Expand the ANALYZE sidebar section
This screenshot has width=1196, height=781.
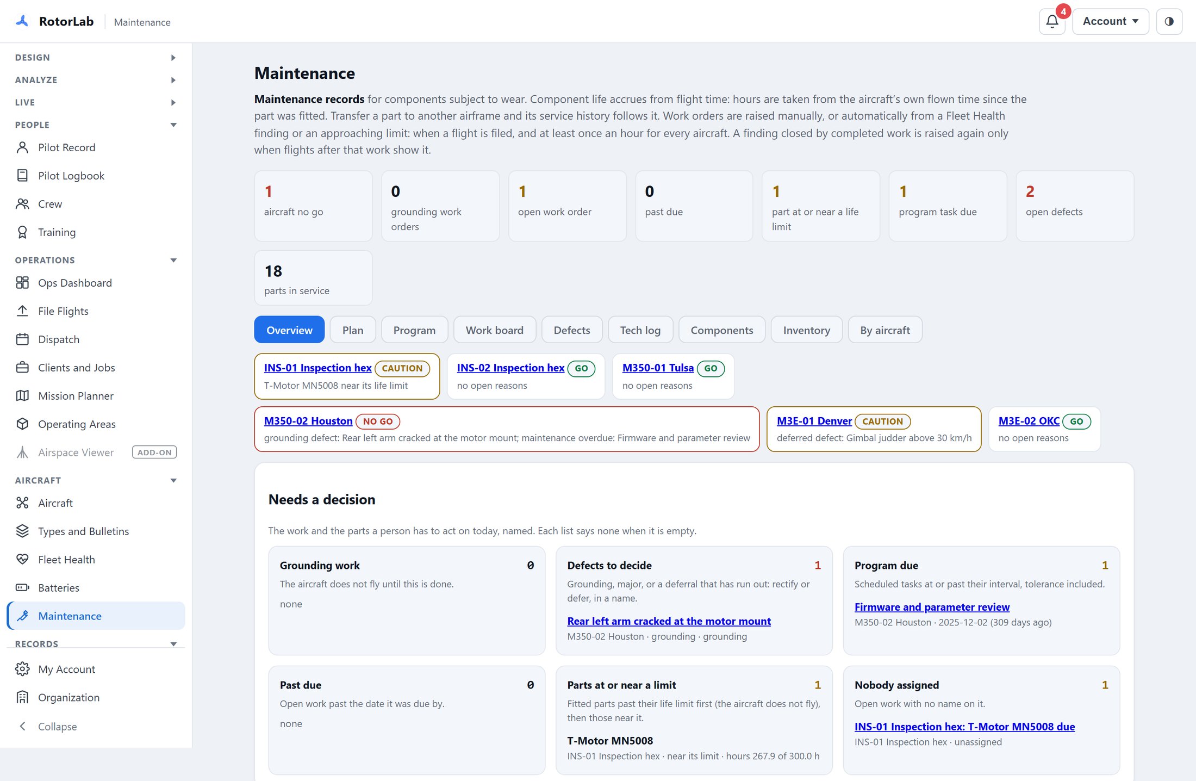click(173, 80)
